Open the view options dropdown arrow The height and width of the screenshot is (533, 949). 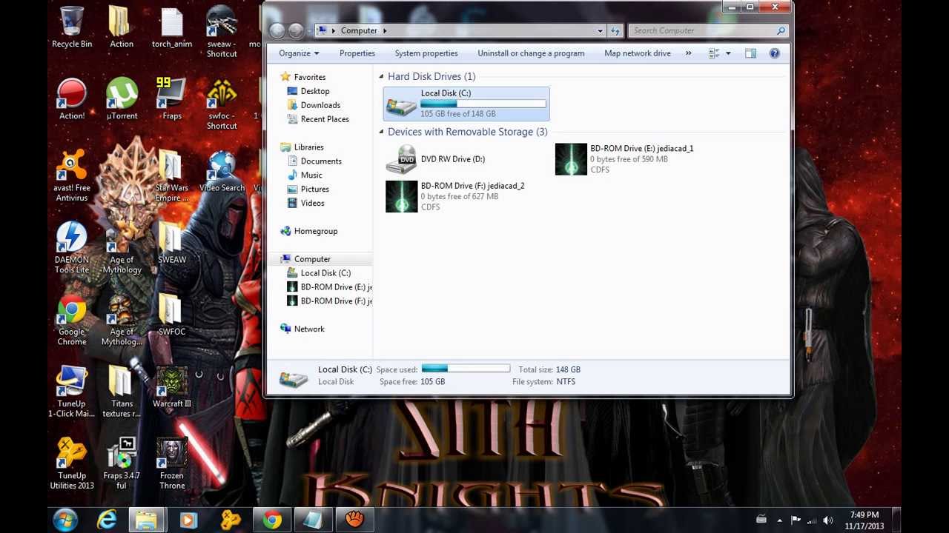pos(728,53)
